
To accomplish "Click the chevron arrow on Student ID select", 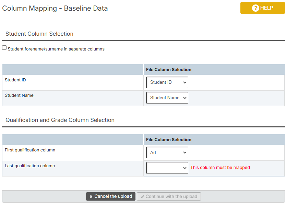I will (184, 82).
